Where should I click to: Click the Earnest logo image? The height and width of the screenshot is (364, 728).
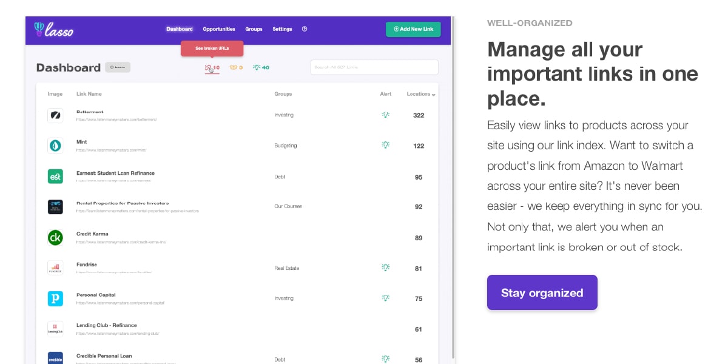[x=55, y=177]
